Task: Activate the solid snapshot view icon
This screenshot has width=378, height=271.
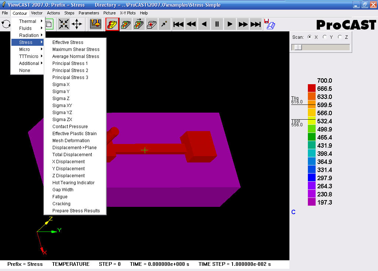Action: tap(112, 24)
